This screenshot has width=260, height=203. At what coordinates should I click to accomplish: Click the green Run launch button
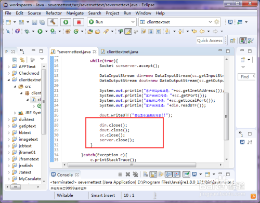(66, 22)
